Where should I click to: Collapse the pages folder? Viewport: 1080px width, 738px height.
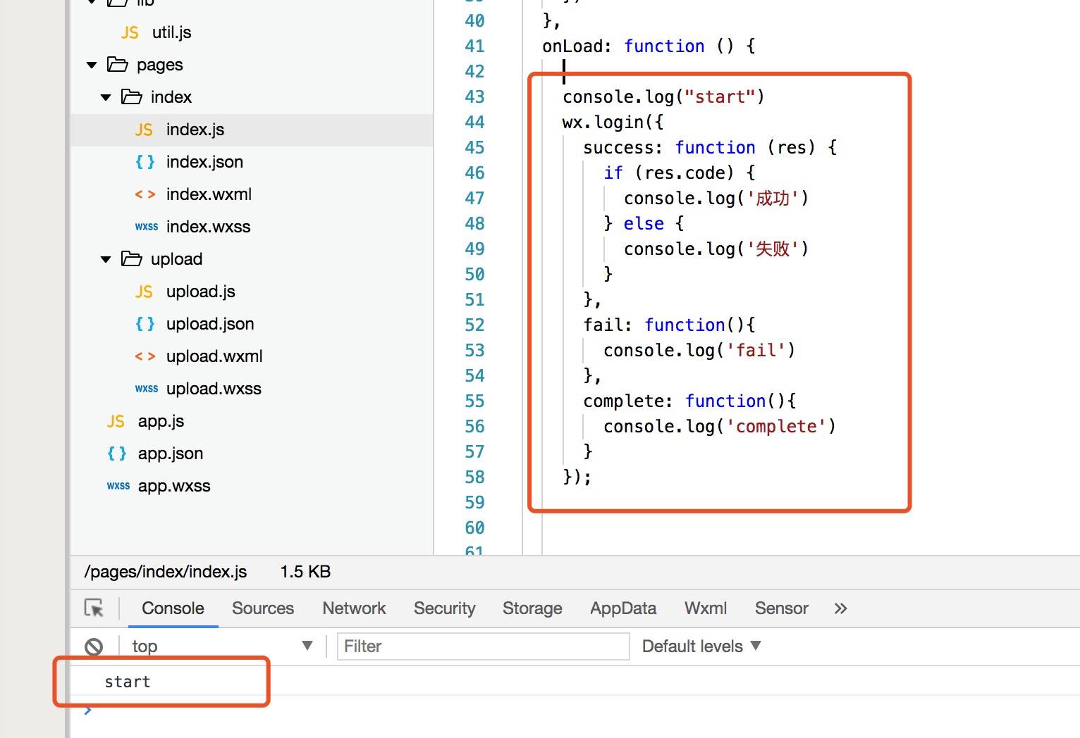92,65
